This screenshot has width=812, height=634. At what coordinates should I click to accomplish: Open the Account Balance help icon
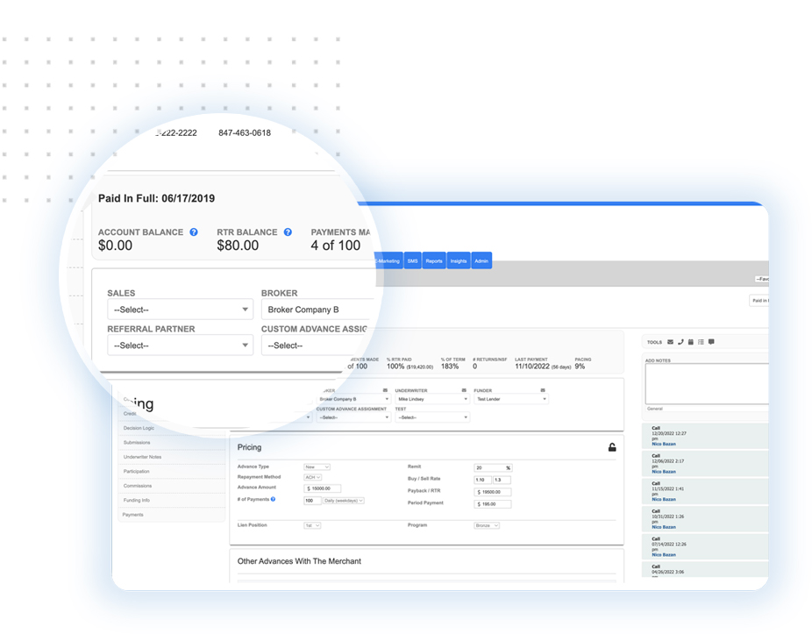tap(192, 232)
